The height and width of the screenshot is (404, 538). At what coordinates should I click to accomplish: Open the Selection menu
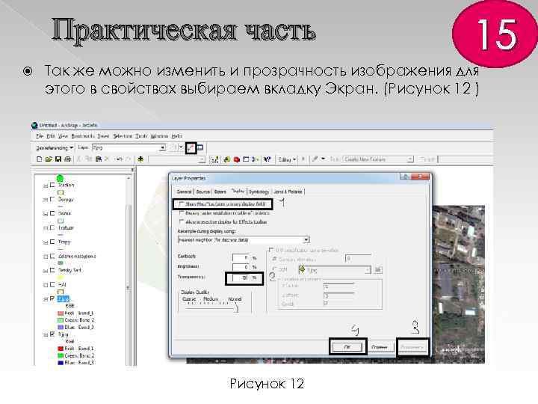coord(123,136)
